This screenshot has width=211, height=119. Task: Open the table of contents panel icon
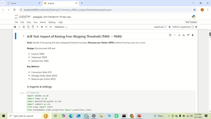(196, 27)
